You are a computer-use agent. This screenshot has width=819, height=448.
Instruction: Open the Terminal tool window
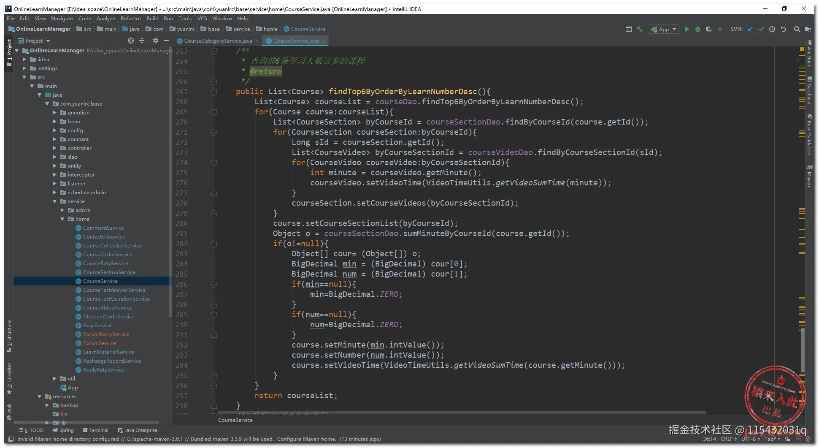pos(95,430)
